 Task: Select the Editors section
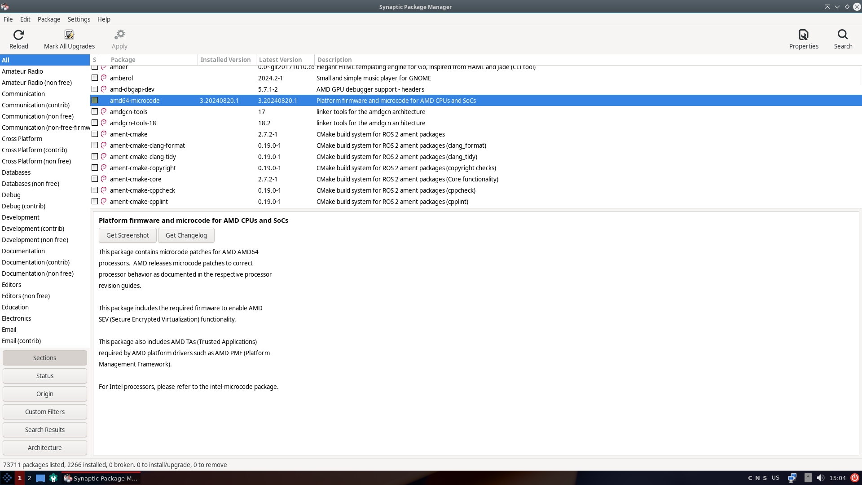coord(45,285)
